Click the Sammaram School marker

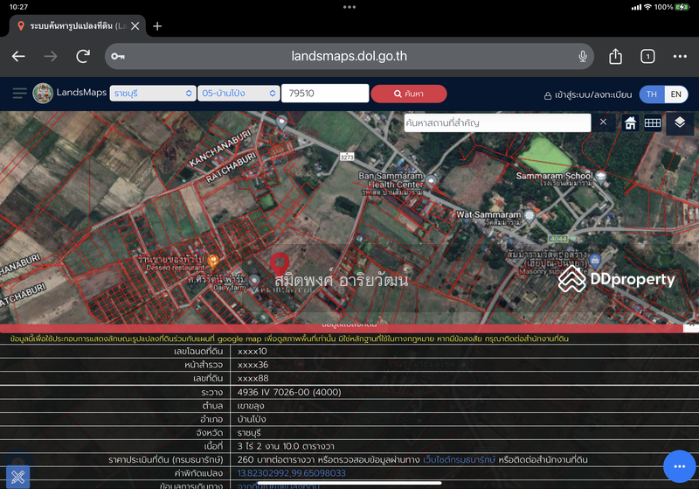point(600,177)
